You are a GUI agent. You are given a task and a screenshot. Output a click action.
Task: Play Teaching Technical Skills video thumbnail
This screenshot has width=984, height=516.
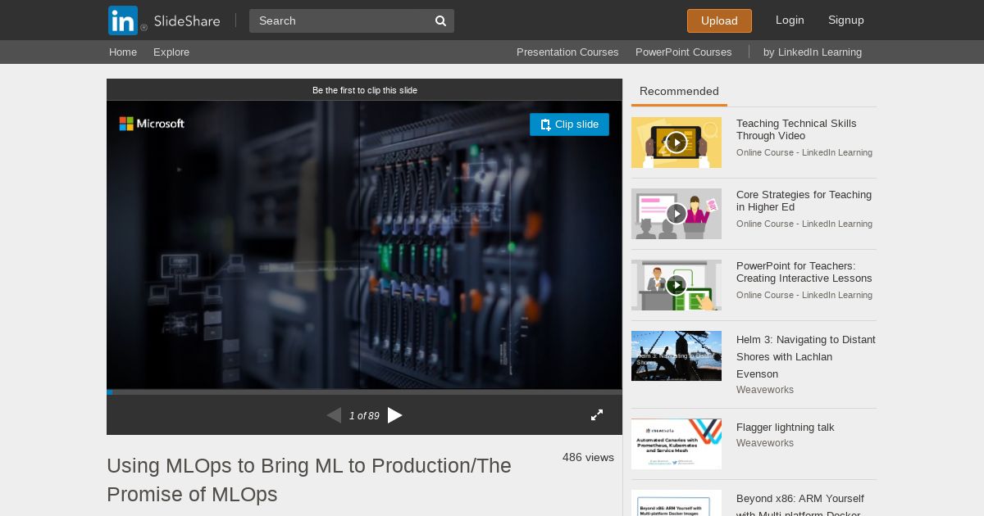(676, 143)
